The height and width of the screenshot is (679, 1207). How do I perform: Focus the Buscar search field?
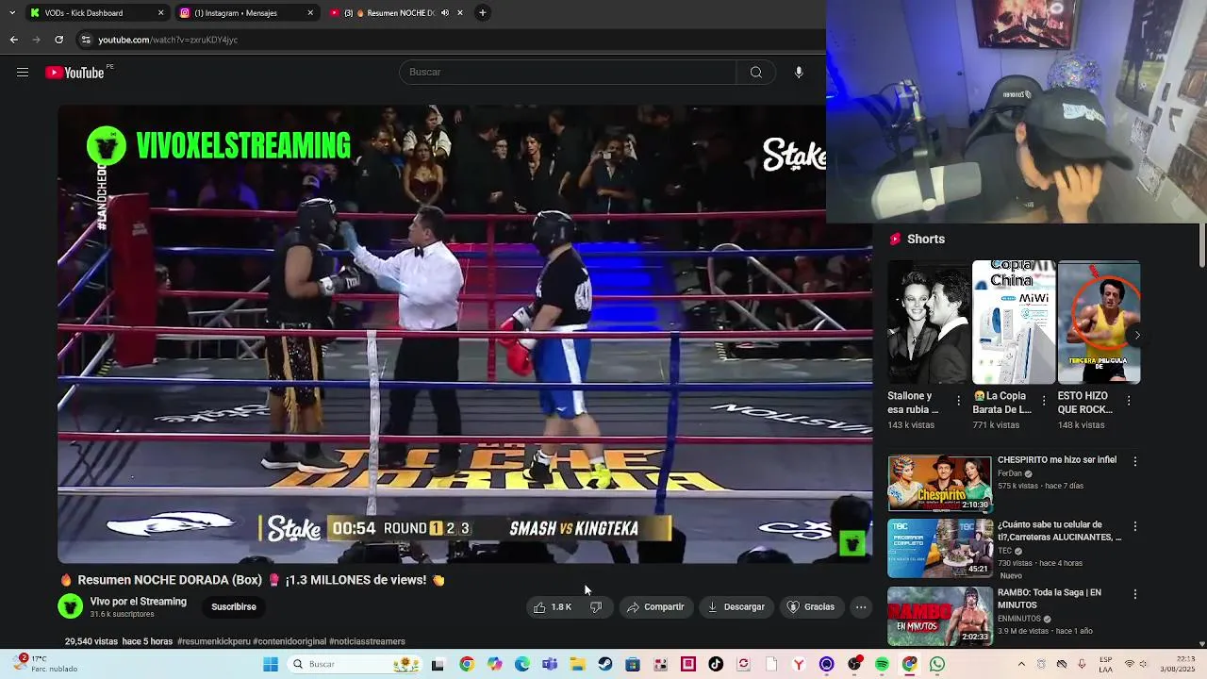pyautogui.click(x=568, y=73)
